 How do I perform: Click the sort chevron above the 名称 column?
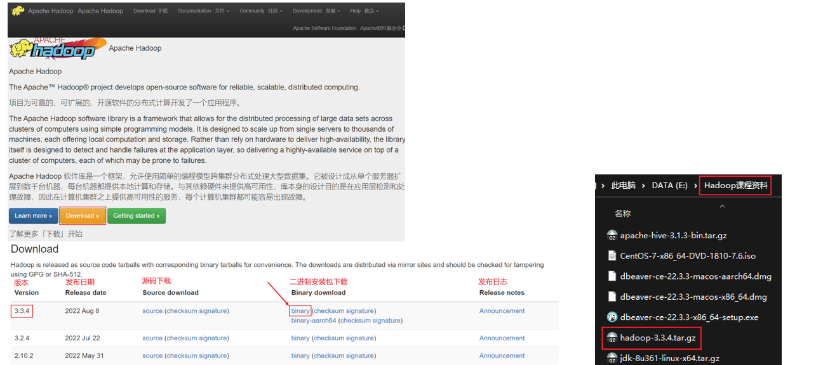coord(722,206)
